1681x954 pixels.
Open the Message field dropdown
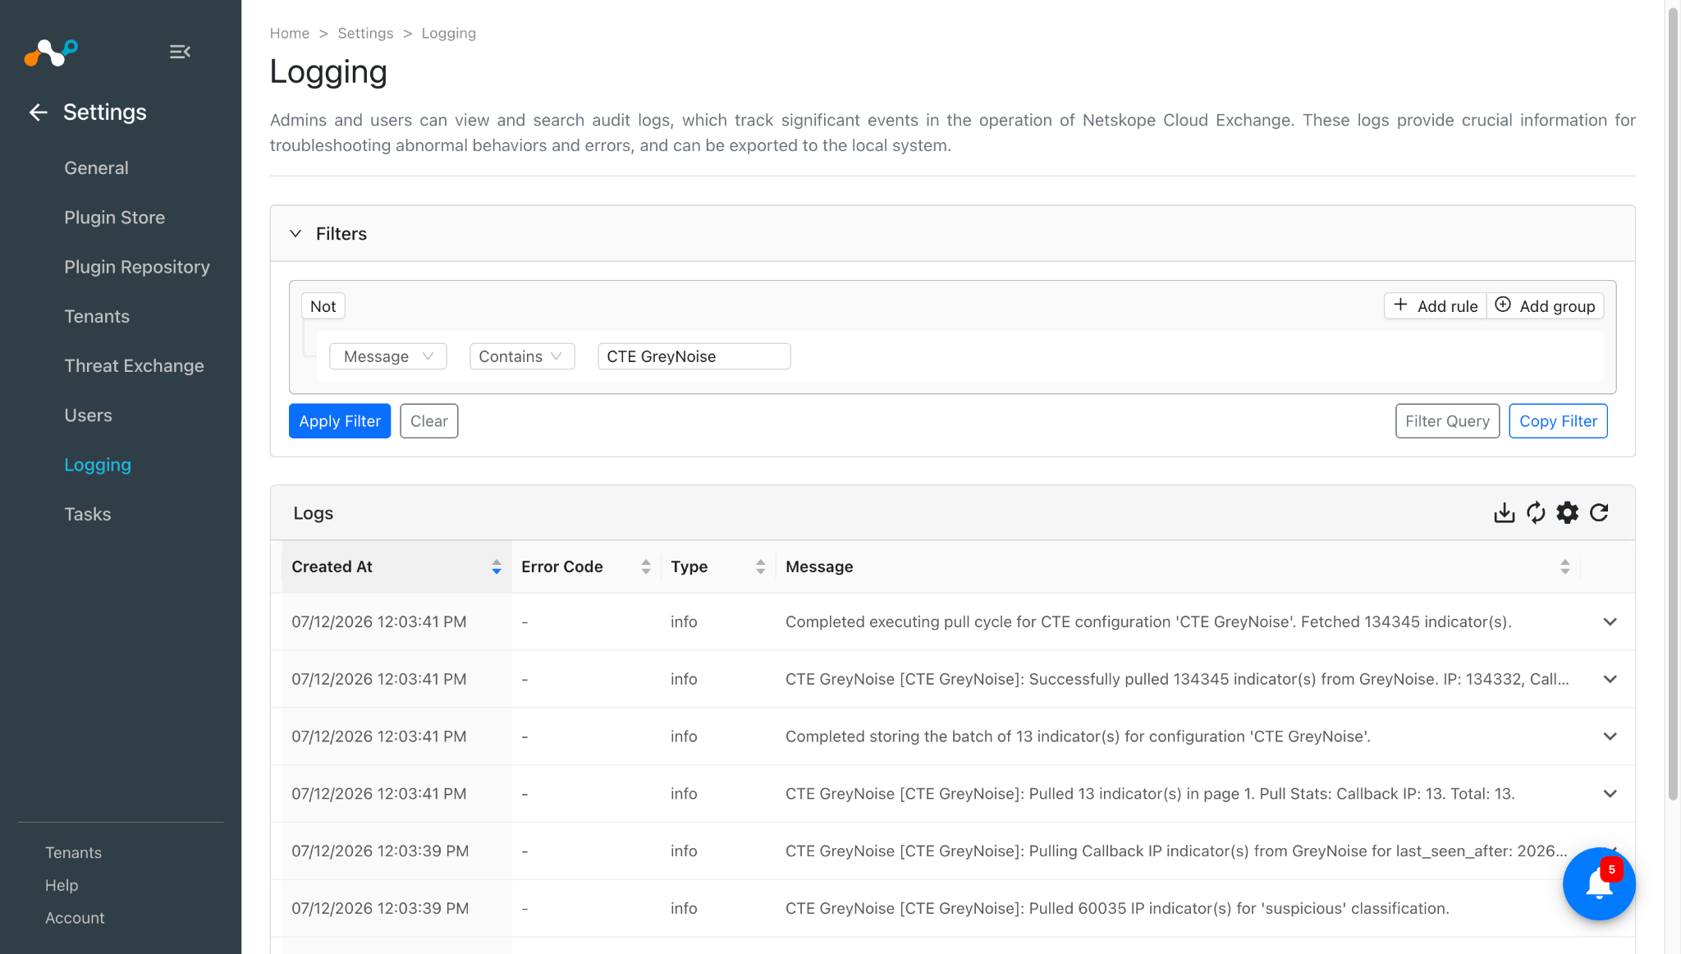tap(387, 356)
